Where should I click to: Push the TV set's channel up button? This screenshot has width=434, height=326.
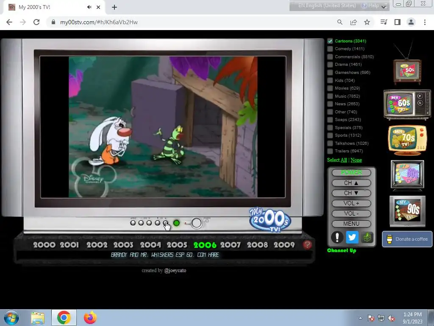(x=166, y=223)
